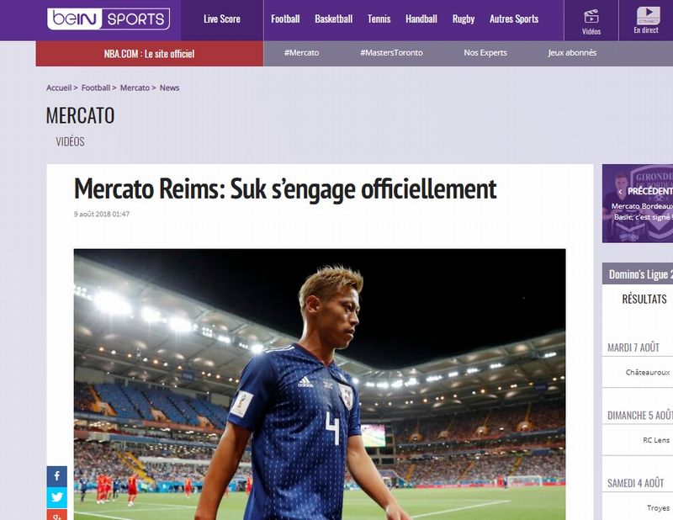Share article via Facebook icon
The image size is (673, 520).
point(56,476)
